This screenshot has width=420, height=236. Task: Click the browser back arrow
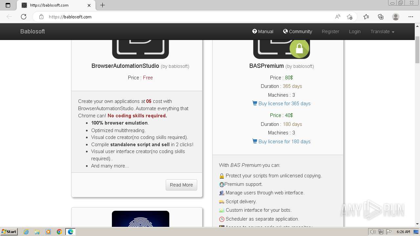(9, 17)
